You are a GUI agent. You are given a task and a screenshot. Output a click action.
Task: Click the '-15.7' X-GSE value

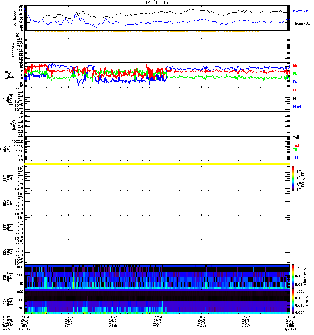point(69,317)
